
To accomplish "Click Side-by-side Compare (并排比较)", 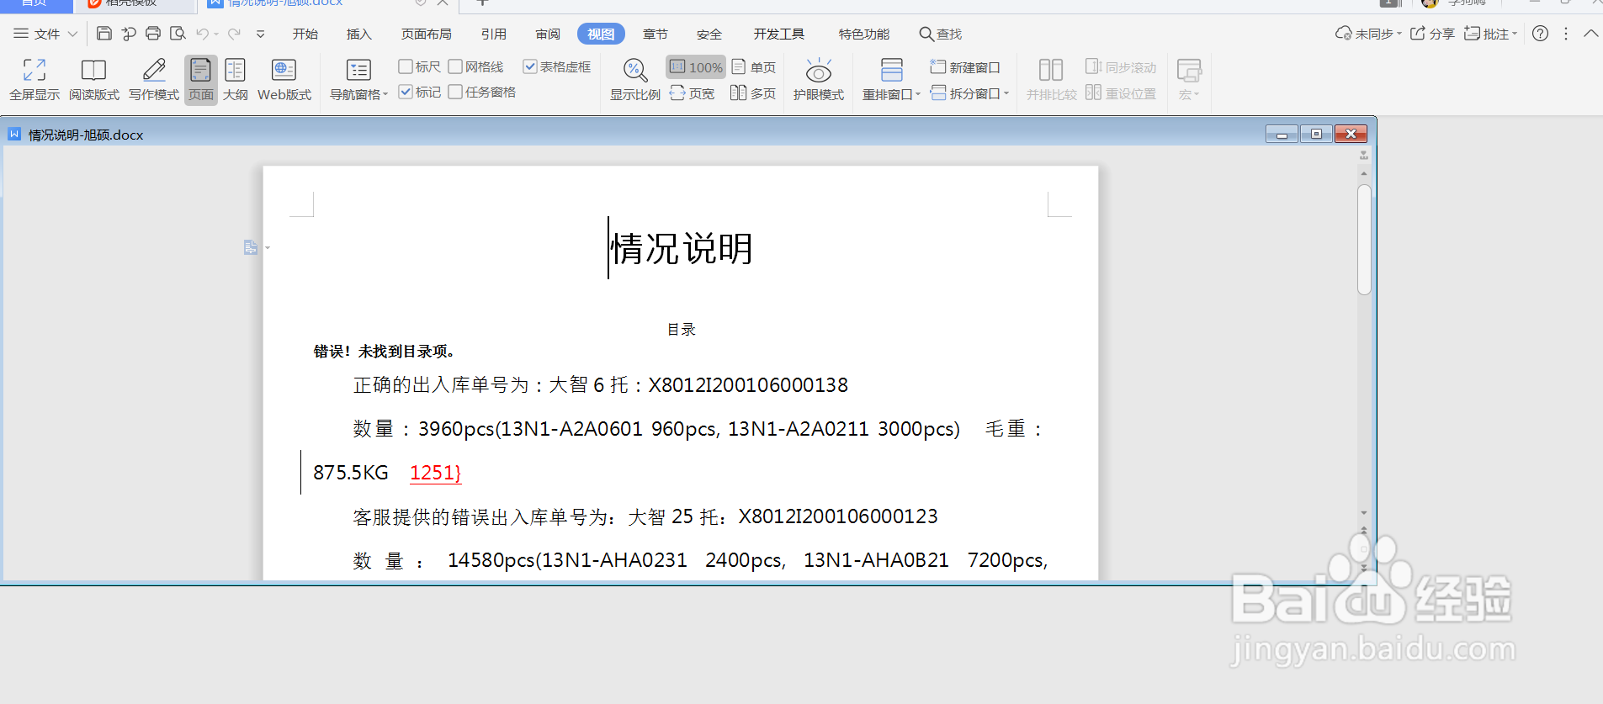I will (x=1052, y=80).
